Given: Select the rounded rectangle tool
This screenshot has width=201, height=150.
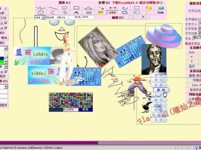Looking at the screenshot, I should (x=41, y=12).
